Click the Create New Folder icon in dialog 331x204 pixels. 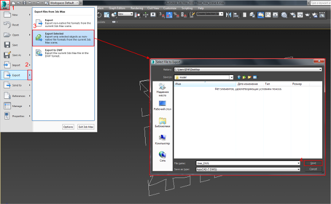(249, 77)
